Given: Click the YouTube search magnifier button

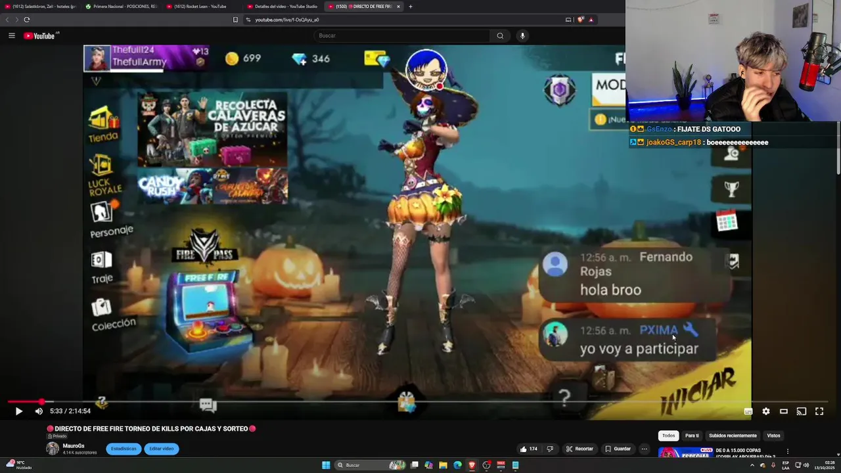Looking at the screenshot, I should pos(500,35).
